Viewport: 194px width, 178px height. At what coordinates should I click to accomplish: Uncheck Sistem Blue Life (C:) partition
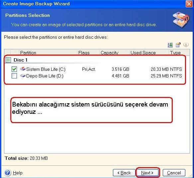coord(14,69)
